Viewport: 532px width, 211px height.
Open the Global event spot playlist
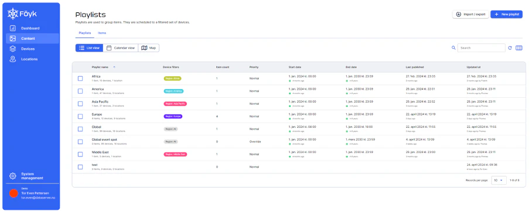[x=104, y=139]
